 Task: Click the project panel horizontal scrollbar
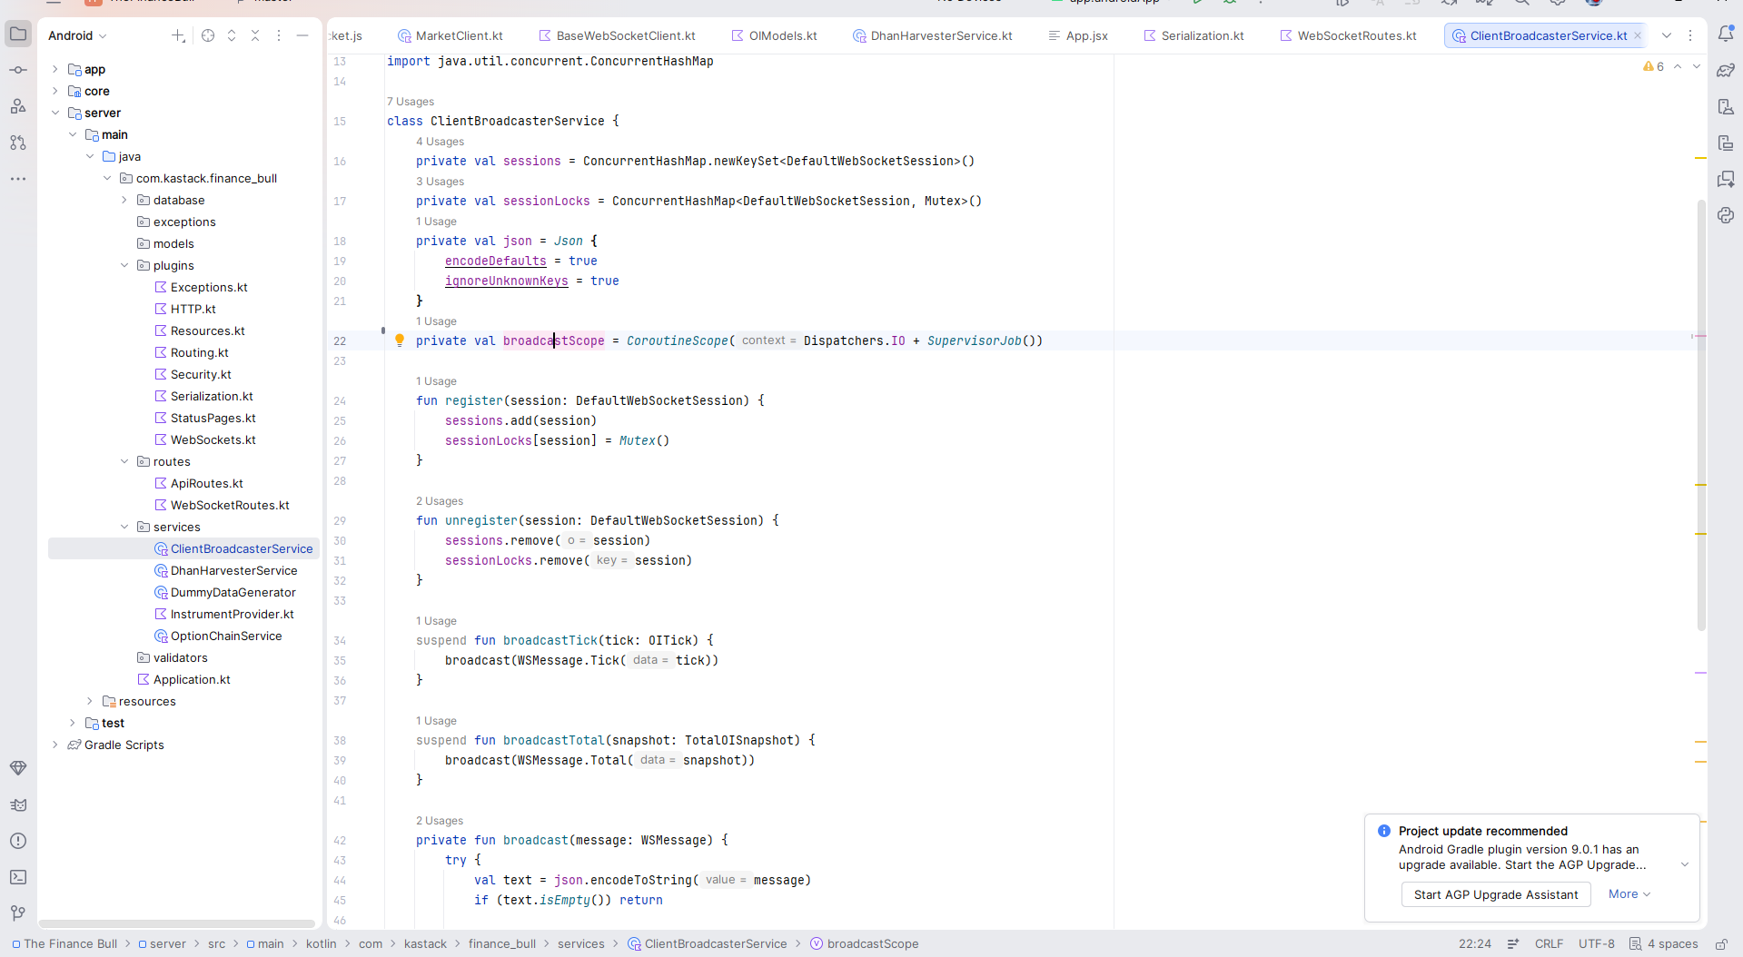pos(177,923)
